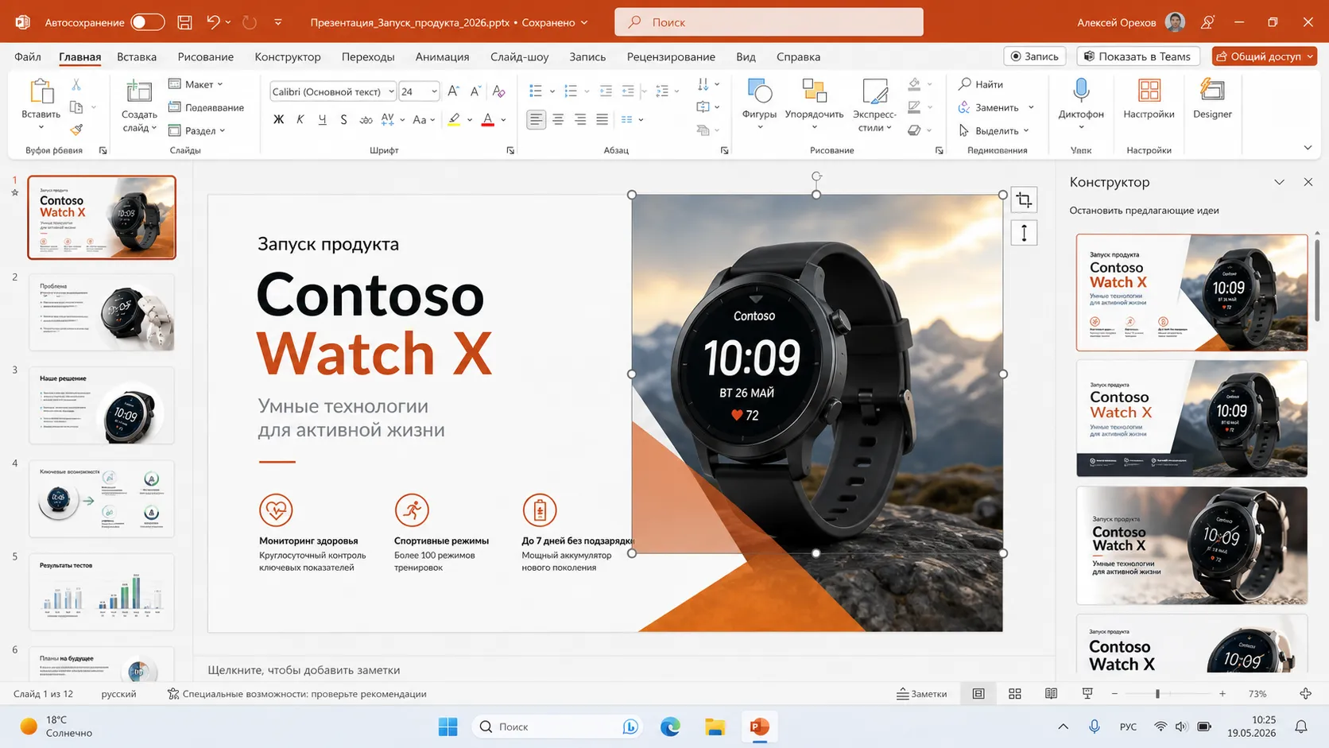Viewport: 1329px width, 748px height.
Task: Toggle bold formatting
Action: pos(278,120)
